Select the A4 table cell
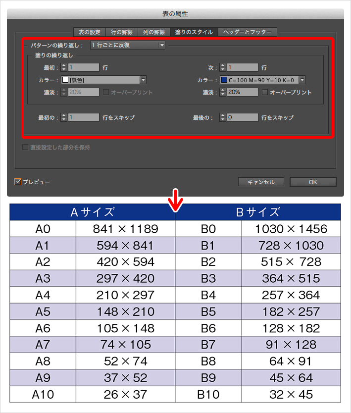The width and height of the screenshot is (351, 413). 43,295
